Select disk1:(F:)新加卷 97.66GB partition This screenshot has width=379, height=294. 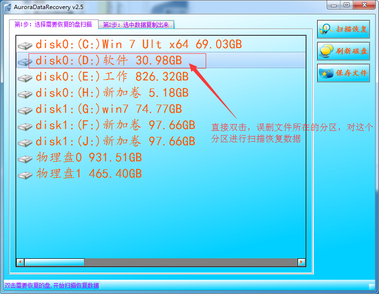pyautogui.click(x=161, y=125)
